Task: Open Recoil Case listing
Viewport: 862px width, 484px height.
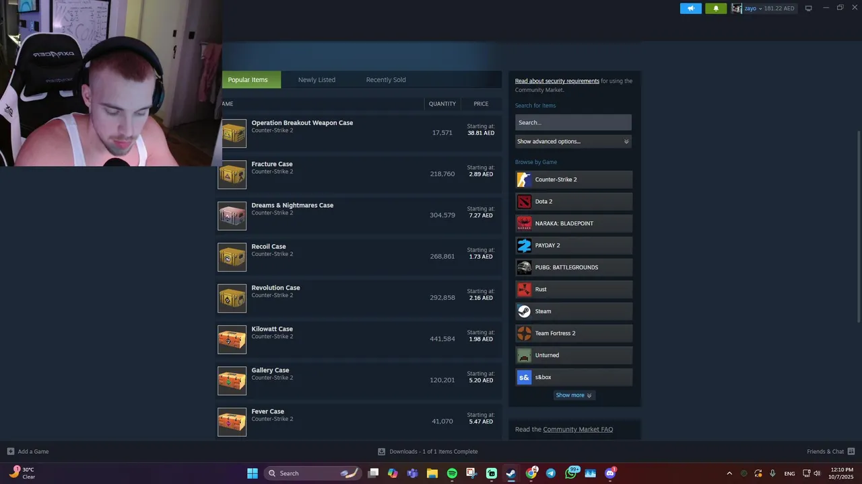Action: click(x=359, y=257)
